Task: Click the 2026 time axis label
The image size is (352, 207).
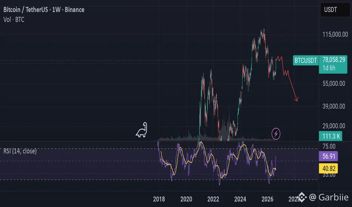Action: (267, 199)
